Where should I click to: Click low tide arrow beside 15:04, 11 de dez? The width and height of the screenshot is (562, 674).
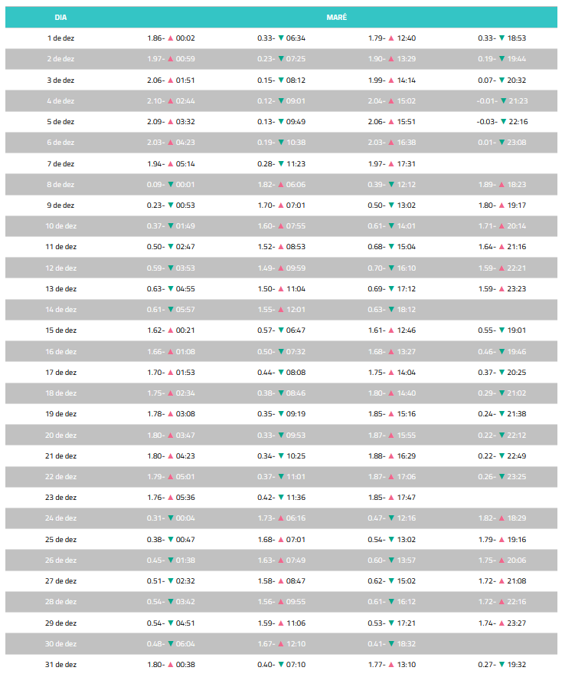[391, 247]
